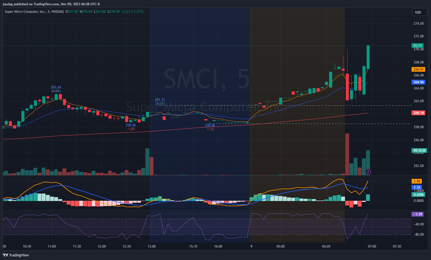
Task: Click the 258.50 low annotation on chart
Action: (210, 125)
